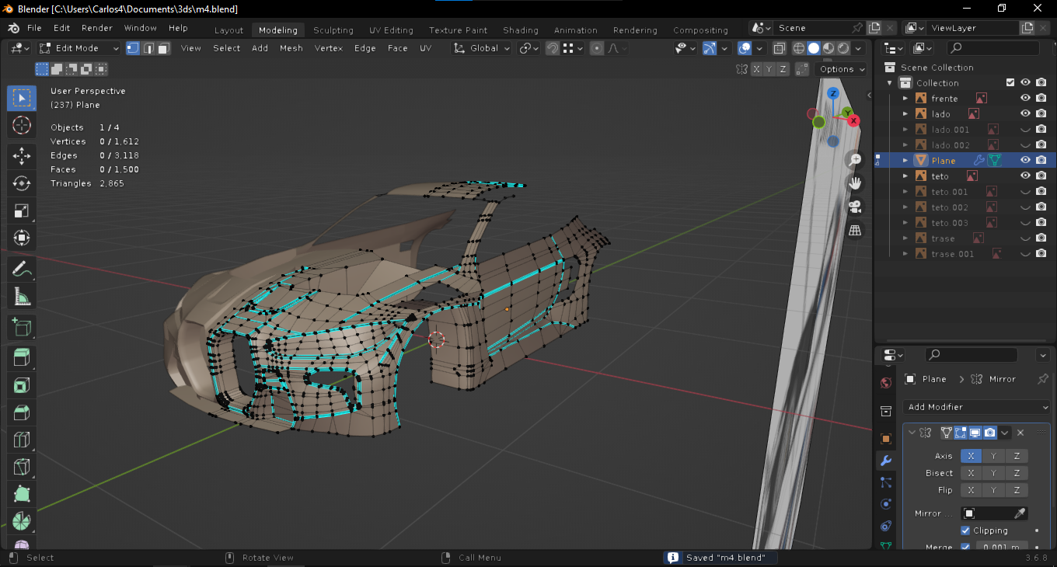Activate the Move tool
The width and height of the screenshot is (1057, 567).
coord(22,155)
